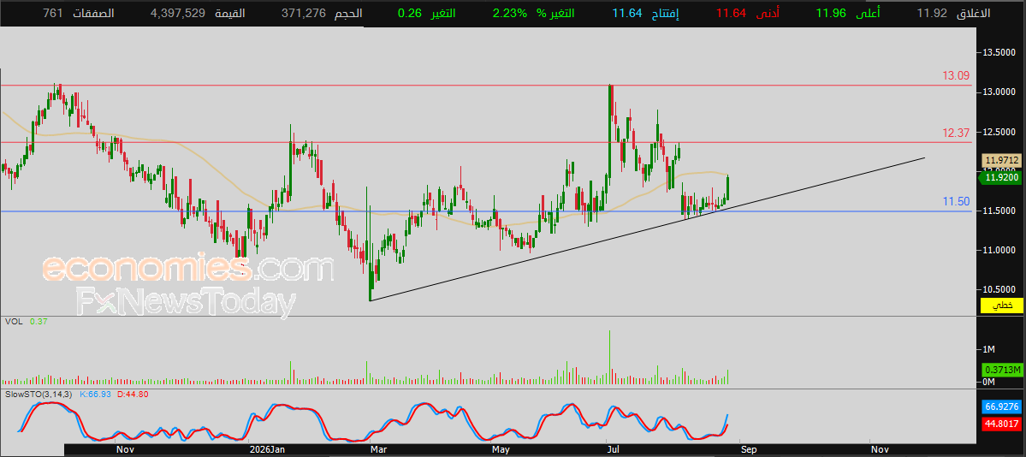Select the green 0.3713M volume tag
This screenshot has height=457, width=1026.
click(x=1002, y=370)
